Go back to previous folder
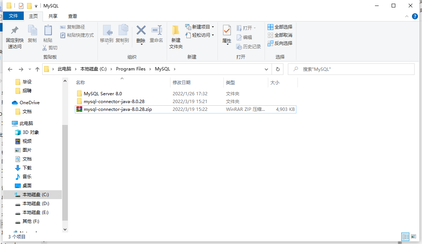 [x=10, y=69]
